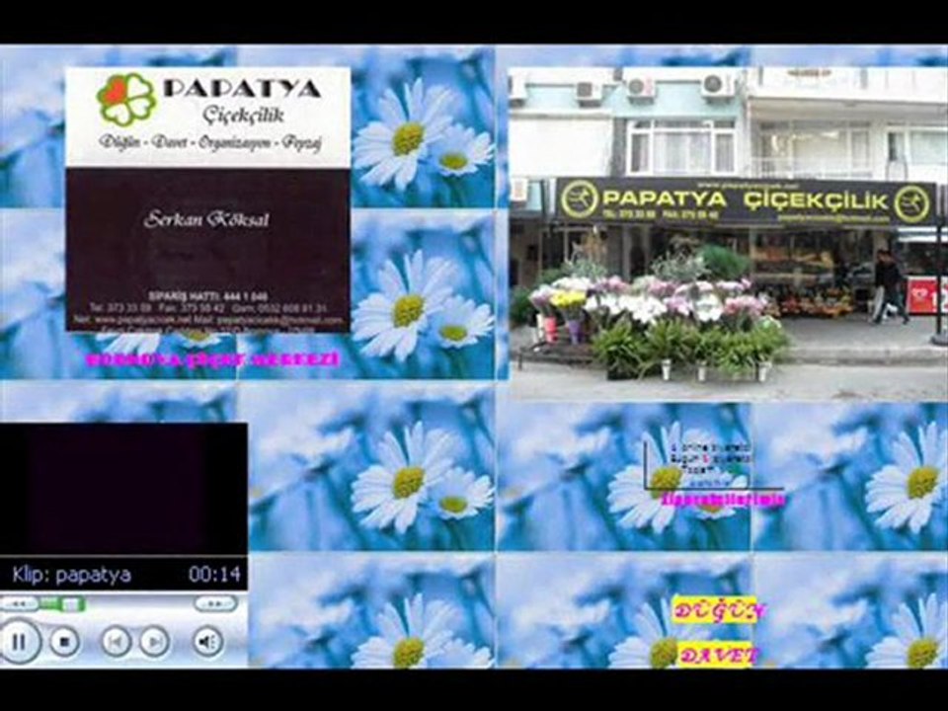Select the Papatya Çiçekçilik business card image
This screenshot has height=711, width=948.
pyautogui.click(x=207, y=199)
